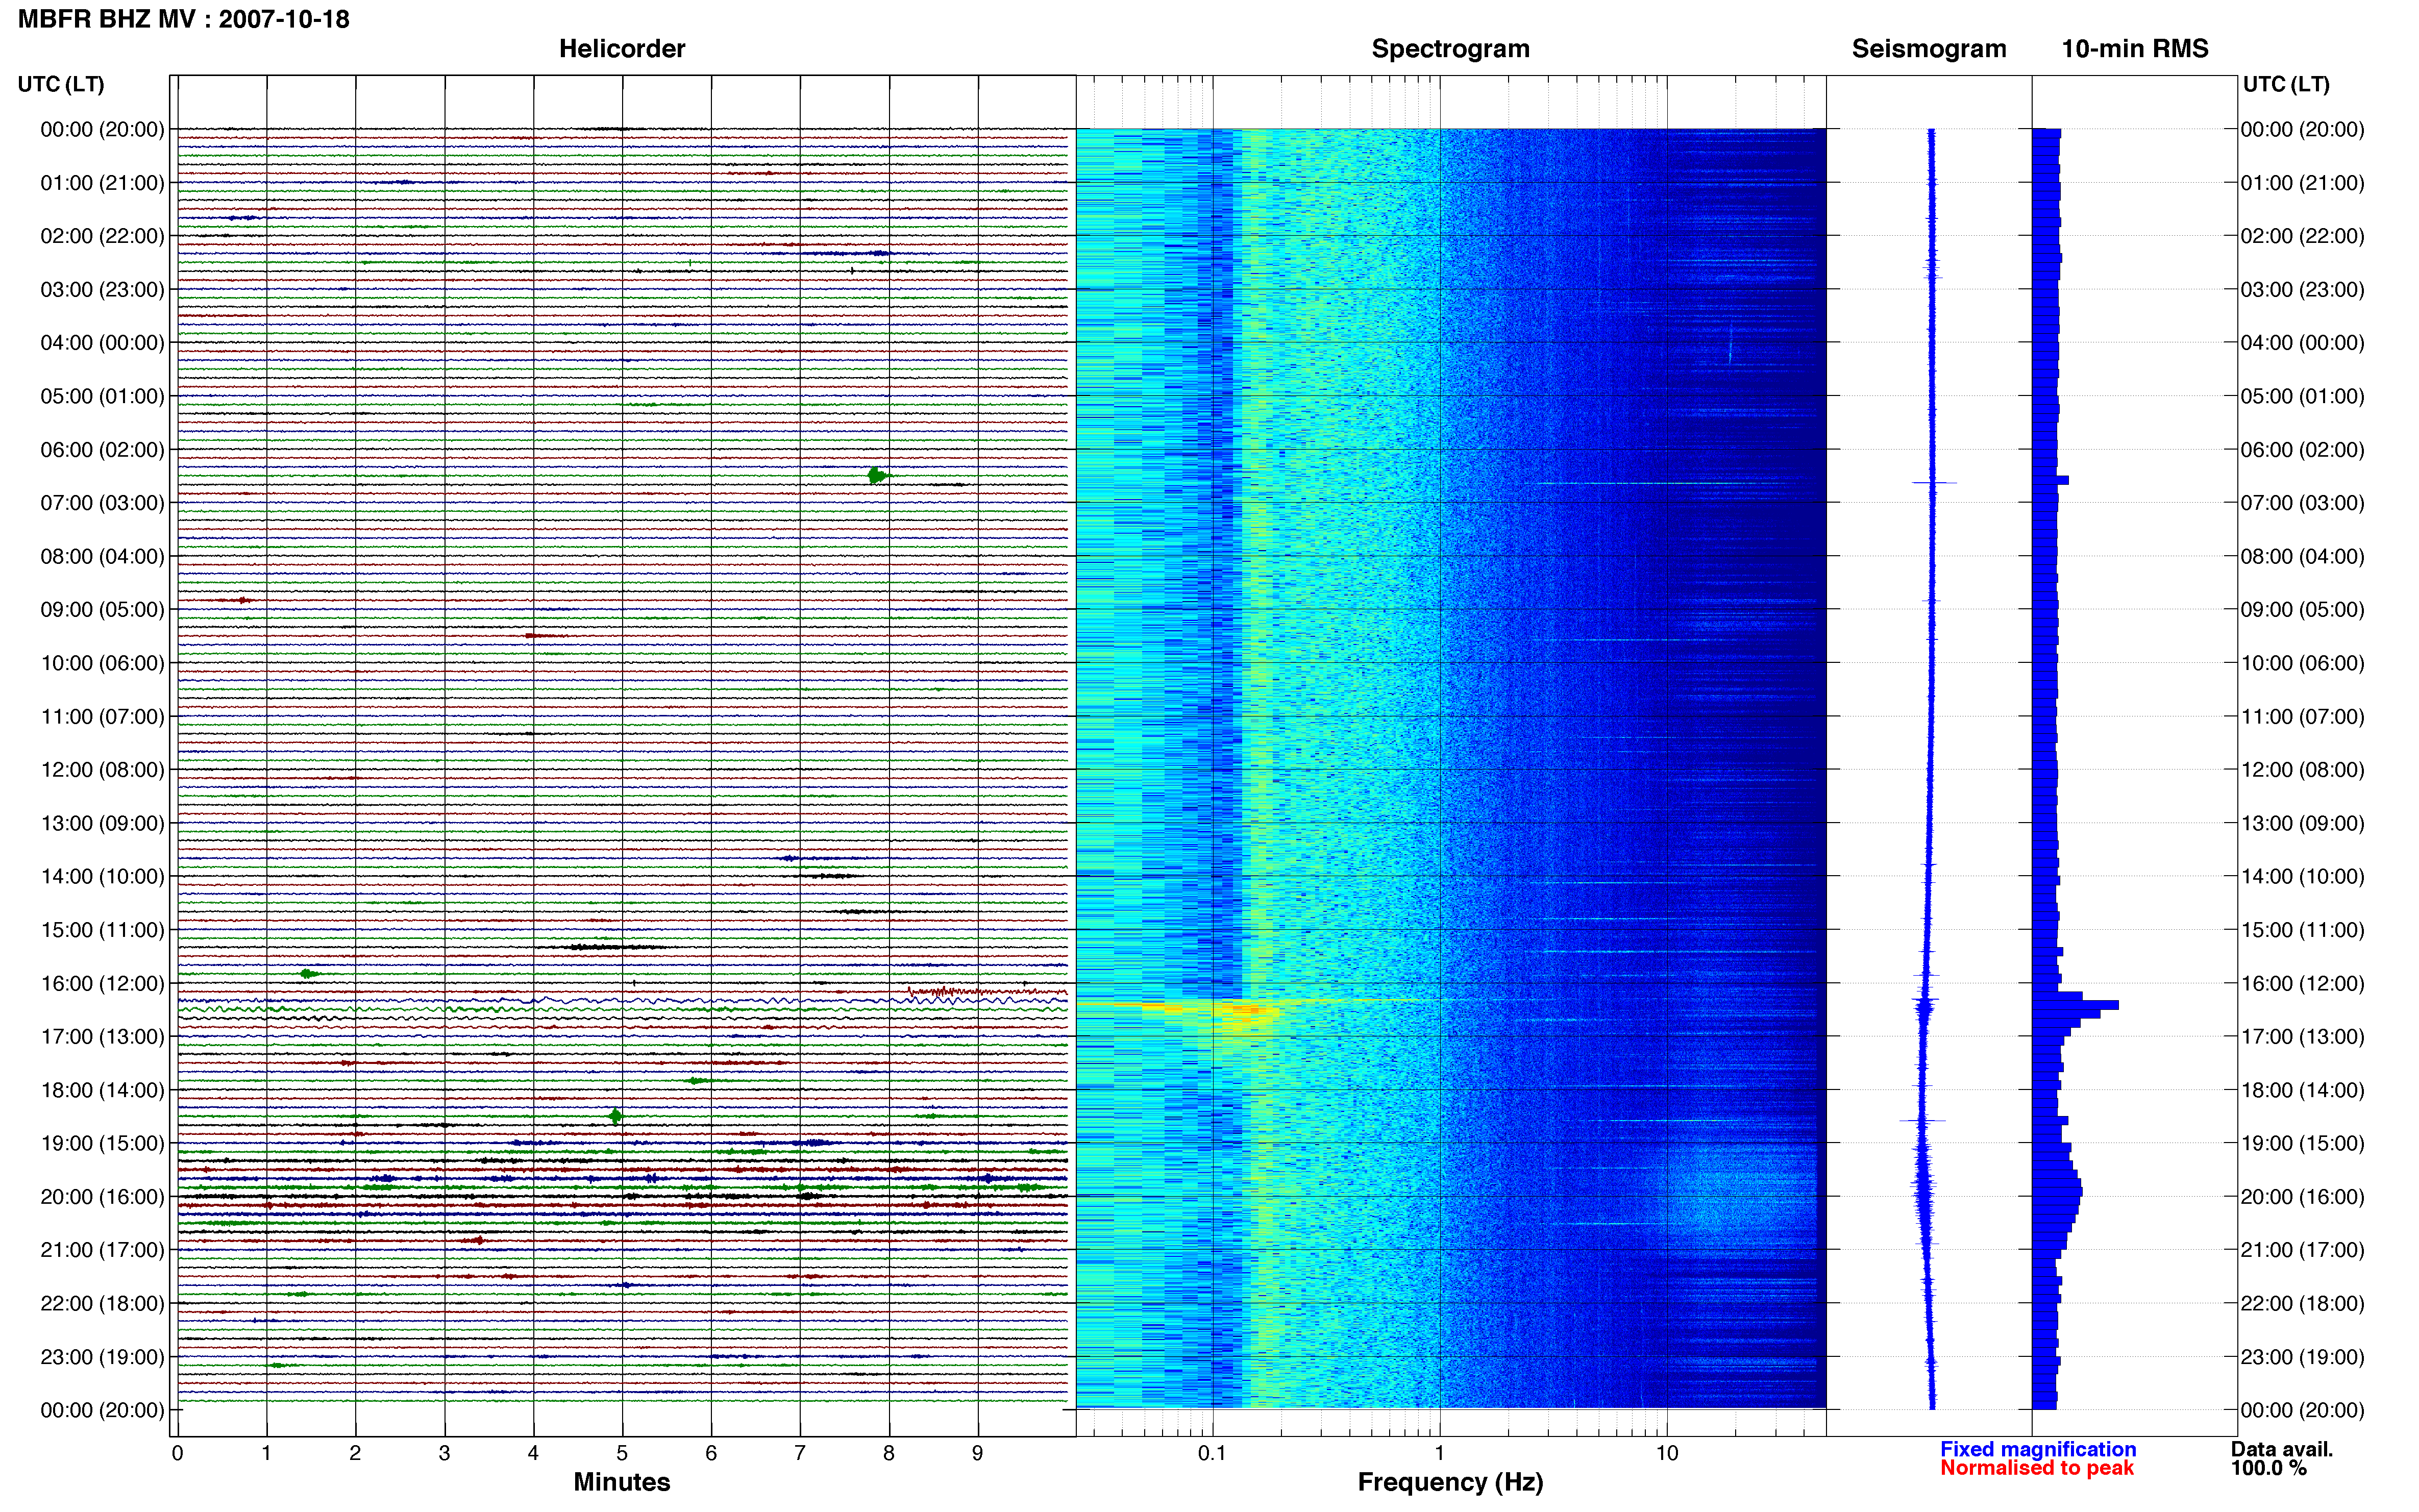Click the tallest RMS bar after 16:00

[2075, 1004]
